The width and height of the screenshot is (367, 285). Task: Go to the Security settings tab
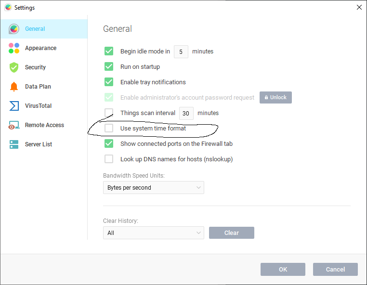(x=35, y=67)
